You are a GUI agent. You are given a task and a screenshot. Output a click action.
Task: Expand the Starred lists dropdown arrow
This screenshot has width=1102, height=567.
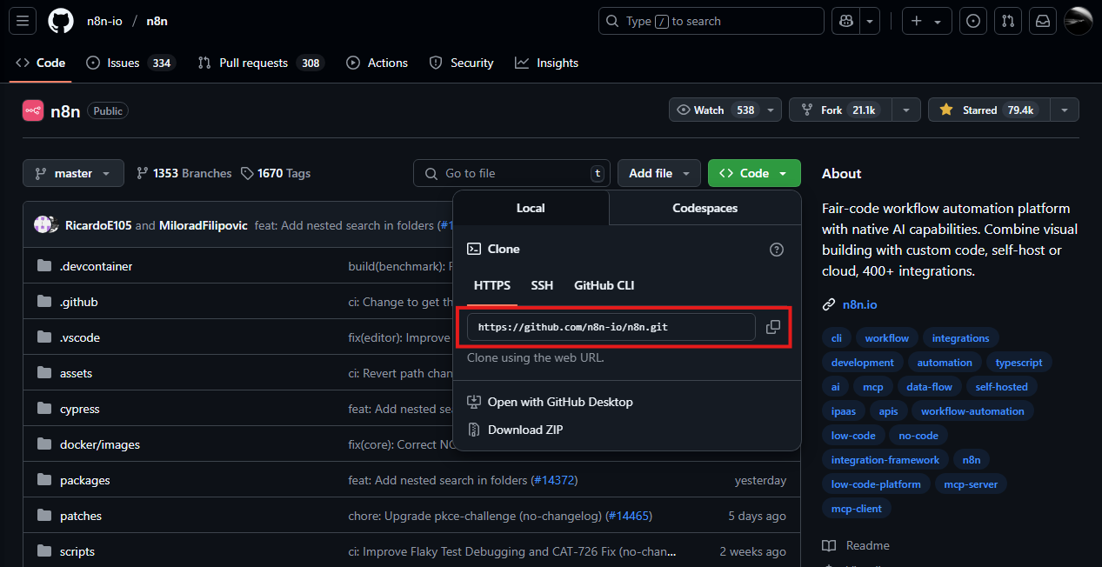tap(1065, 110)
